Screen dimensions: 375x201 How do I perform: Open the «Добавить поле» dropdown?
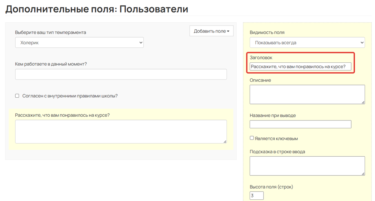click(211, 31)
